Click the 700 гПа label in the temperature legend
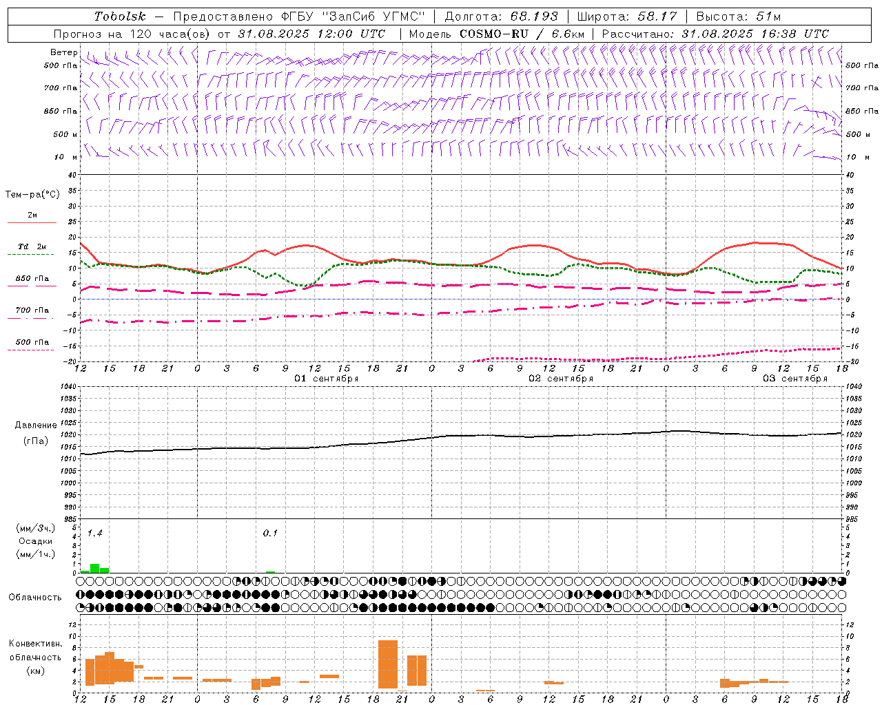Viewport: 882px width, 705px height. (x=32, y=311)
